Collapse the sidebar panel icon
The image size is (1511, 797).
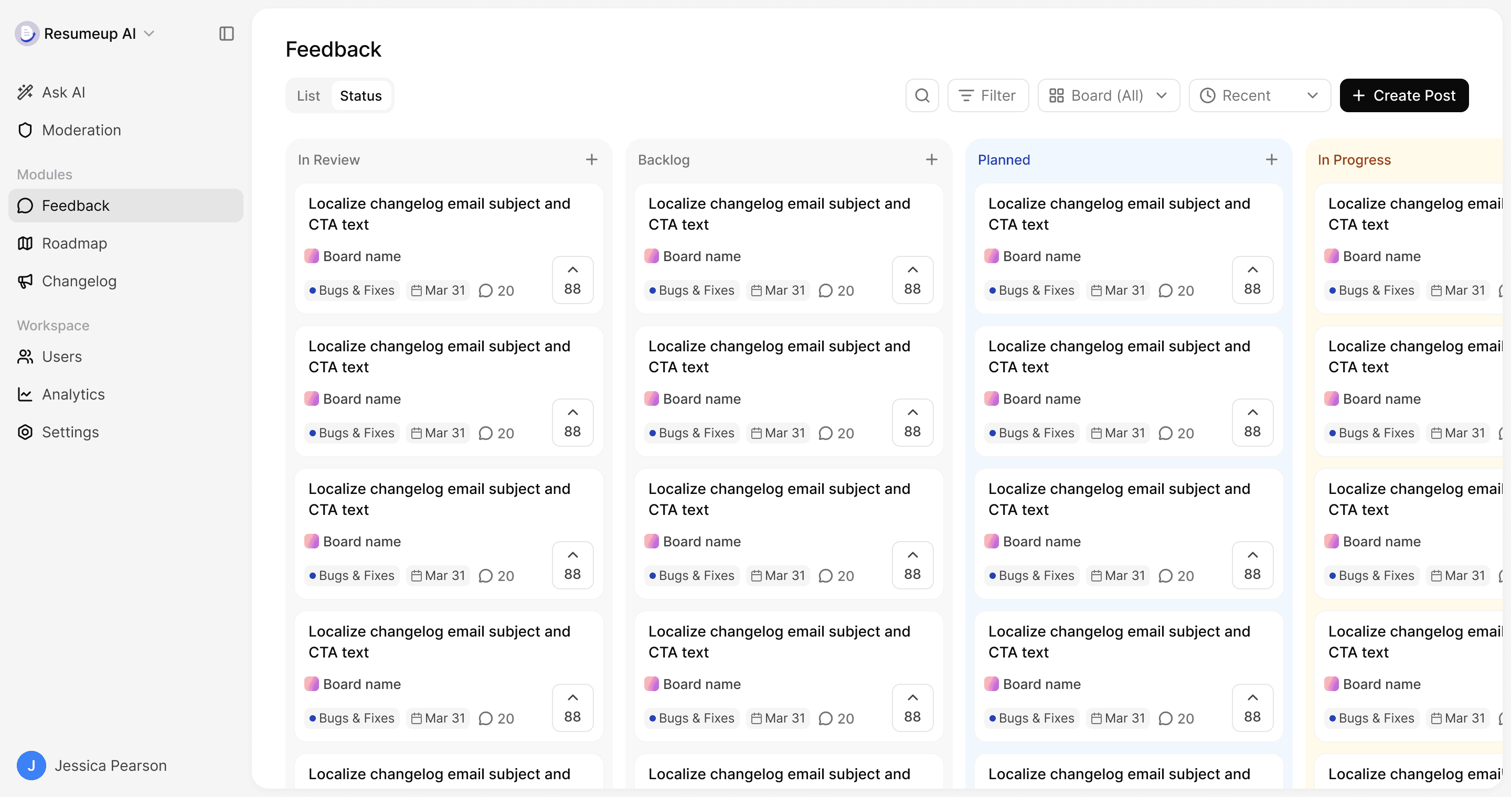click(x=227, y=34)
